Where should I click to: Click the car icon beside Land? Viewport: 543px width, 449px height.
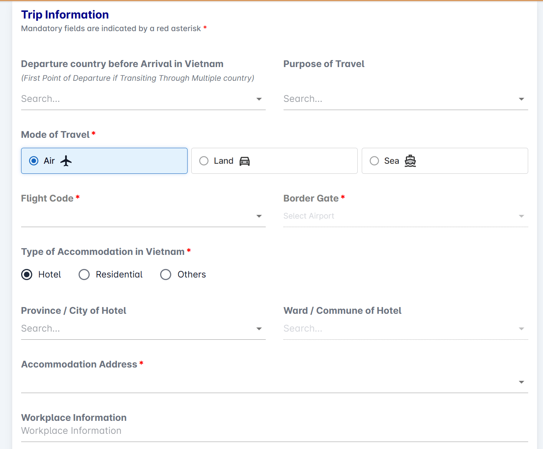[245, 161]
